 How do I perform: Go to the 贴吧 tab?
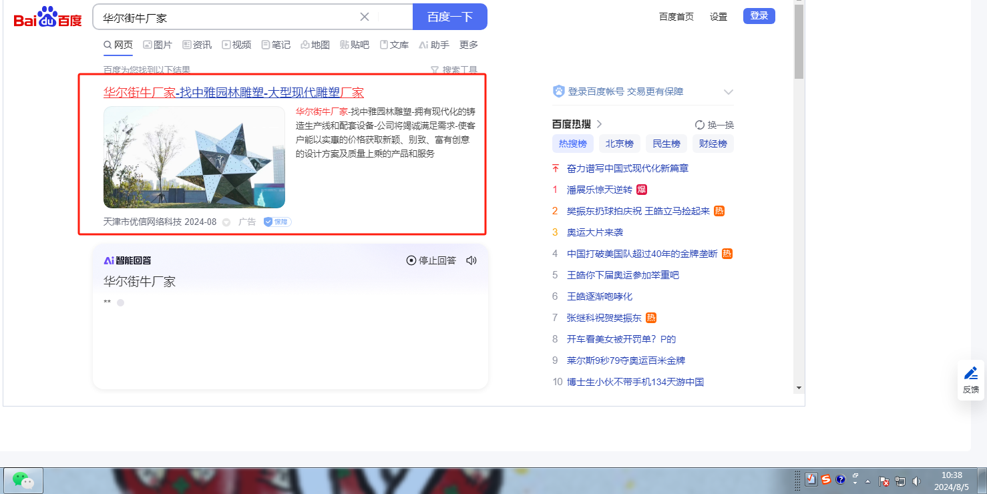click(x=355, y=45)
